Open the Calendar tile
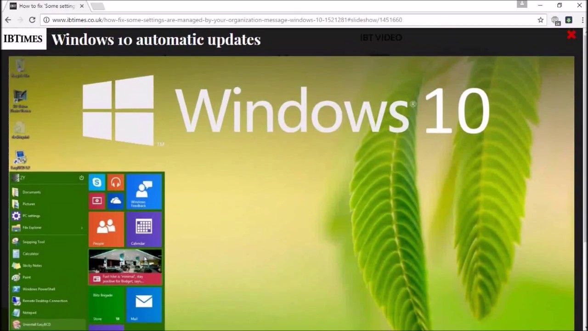 pyautogui.click(x=144, y=229)
